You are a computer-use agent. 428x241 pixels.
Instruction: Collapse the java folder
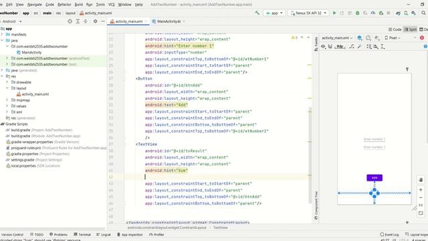pos(2,40)
